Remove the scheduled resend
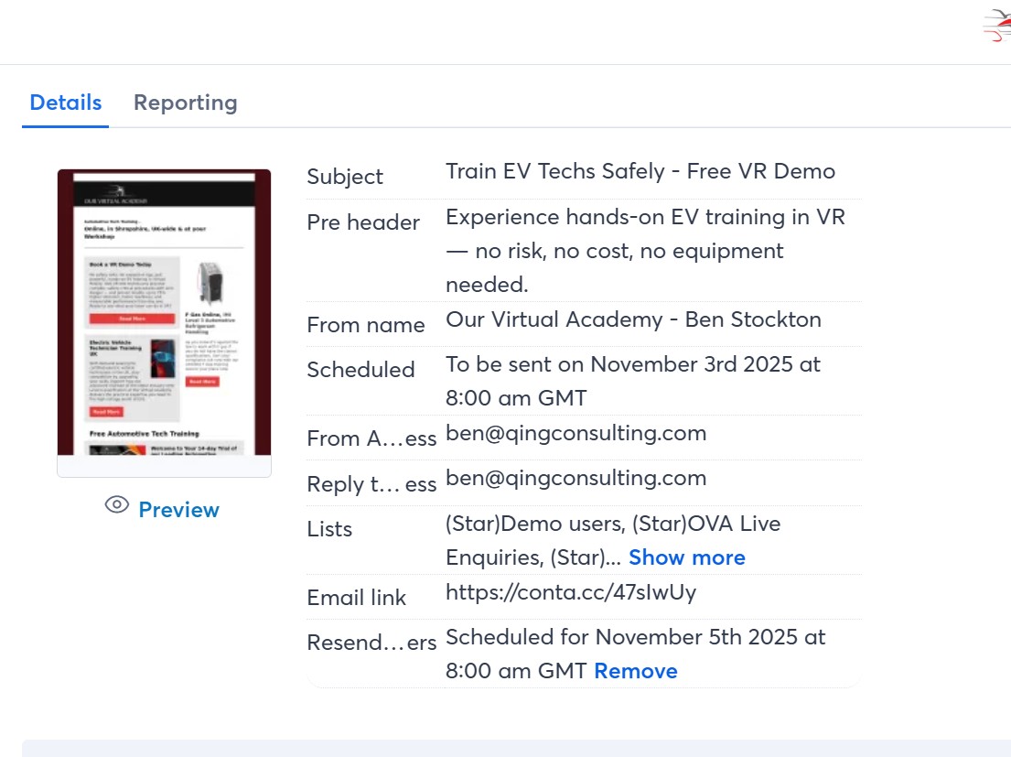1011x757 pixels. [x=635, y=671]
